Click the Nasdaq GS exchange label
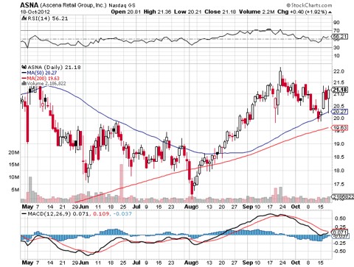Screen dimensions: 354x267 click(122, 5)
